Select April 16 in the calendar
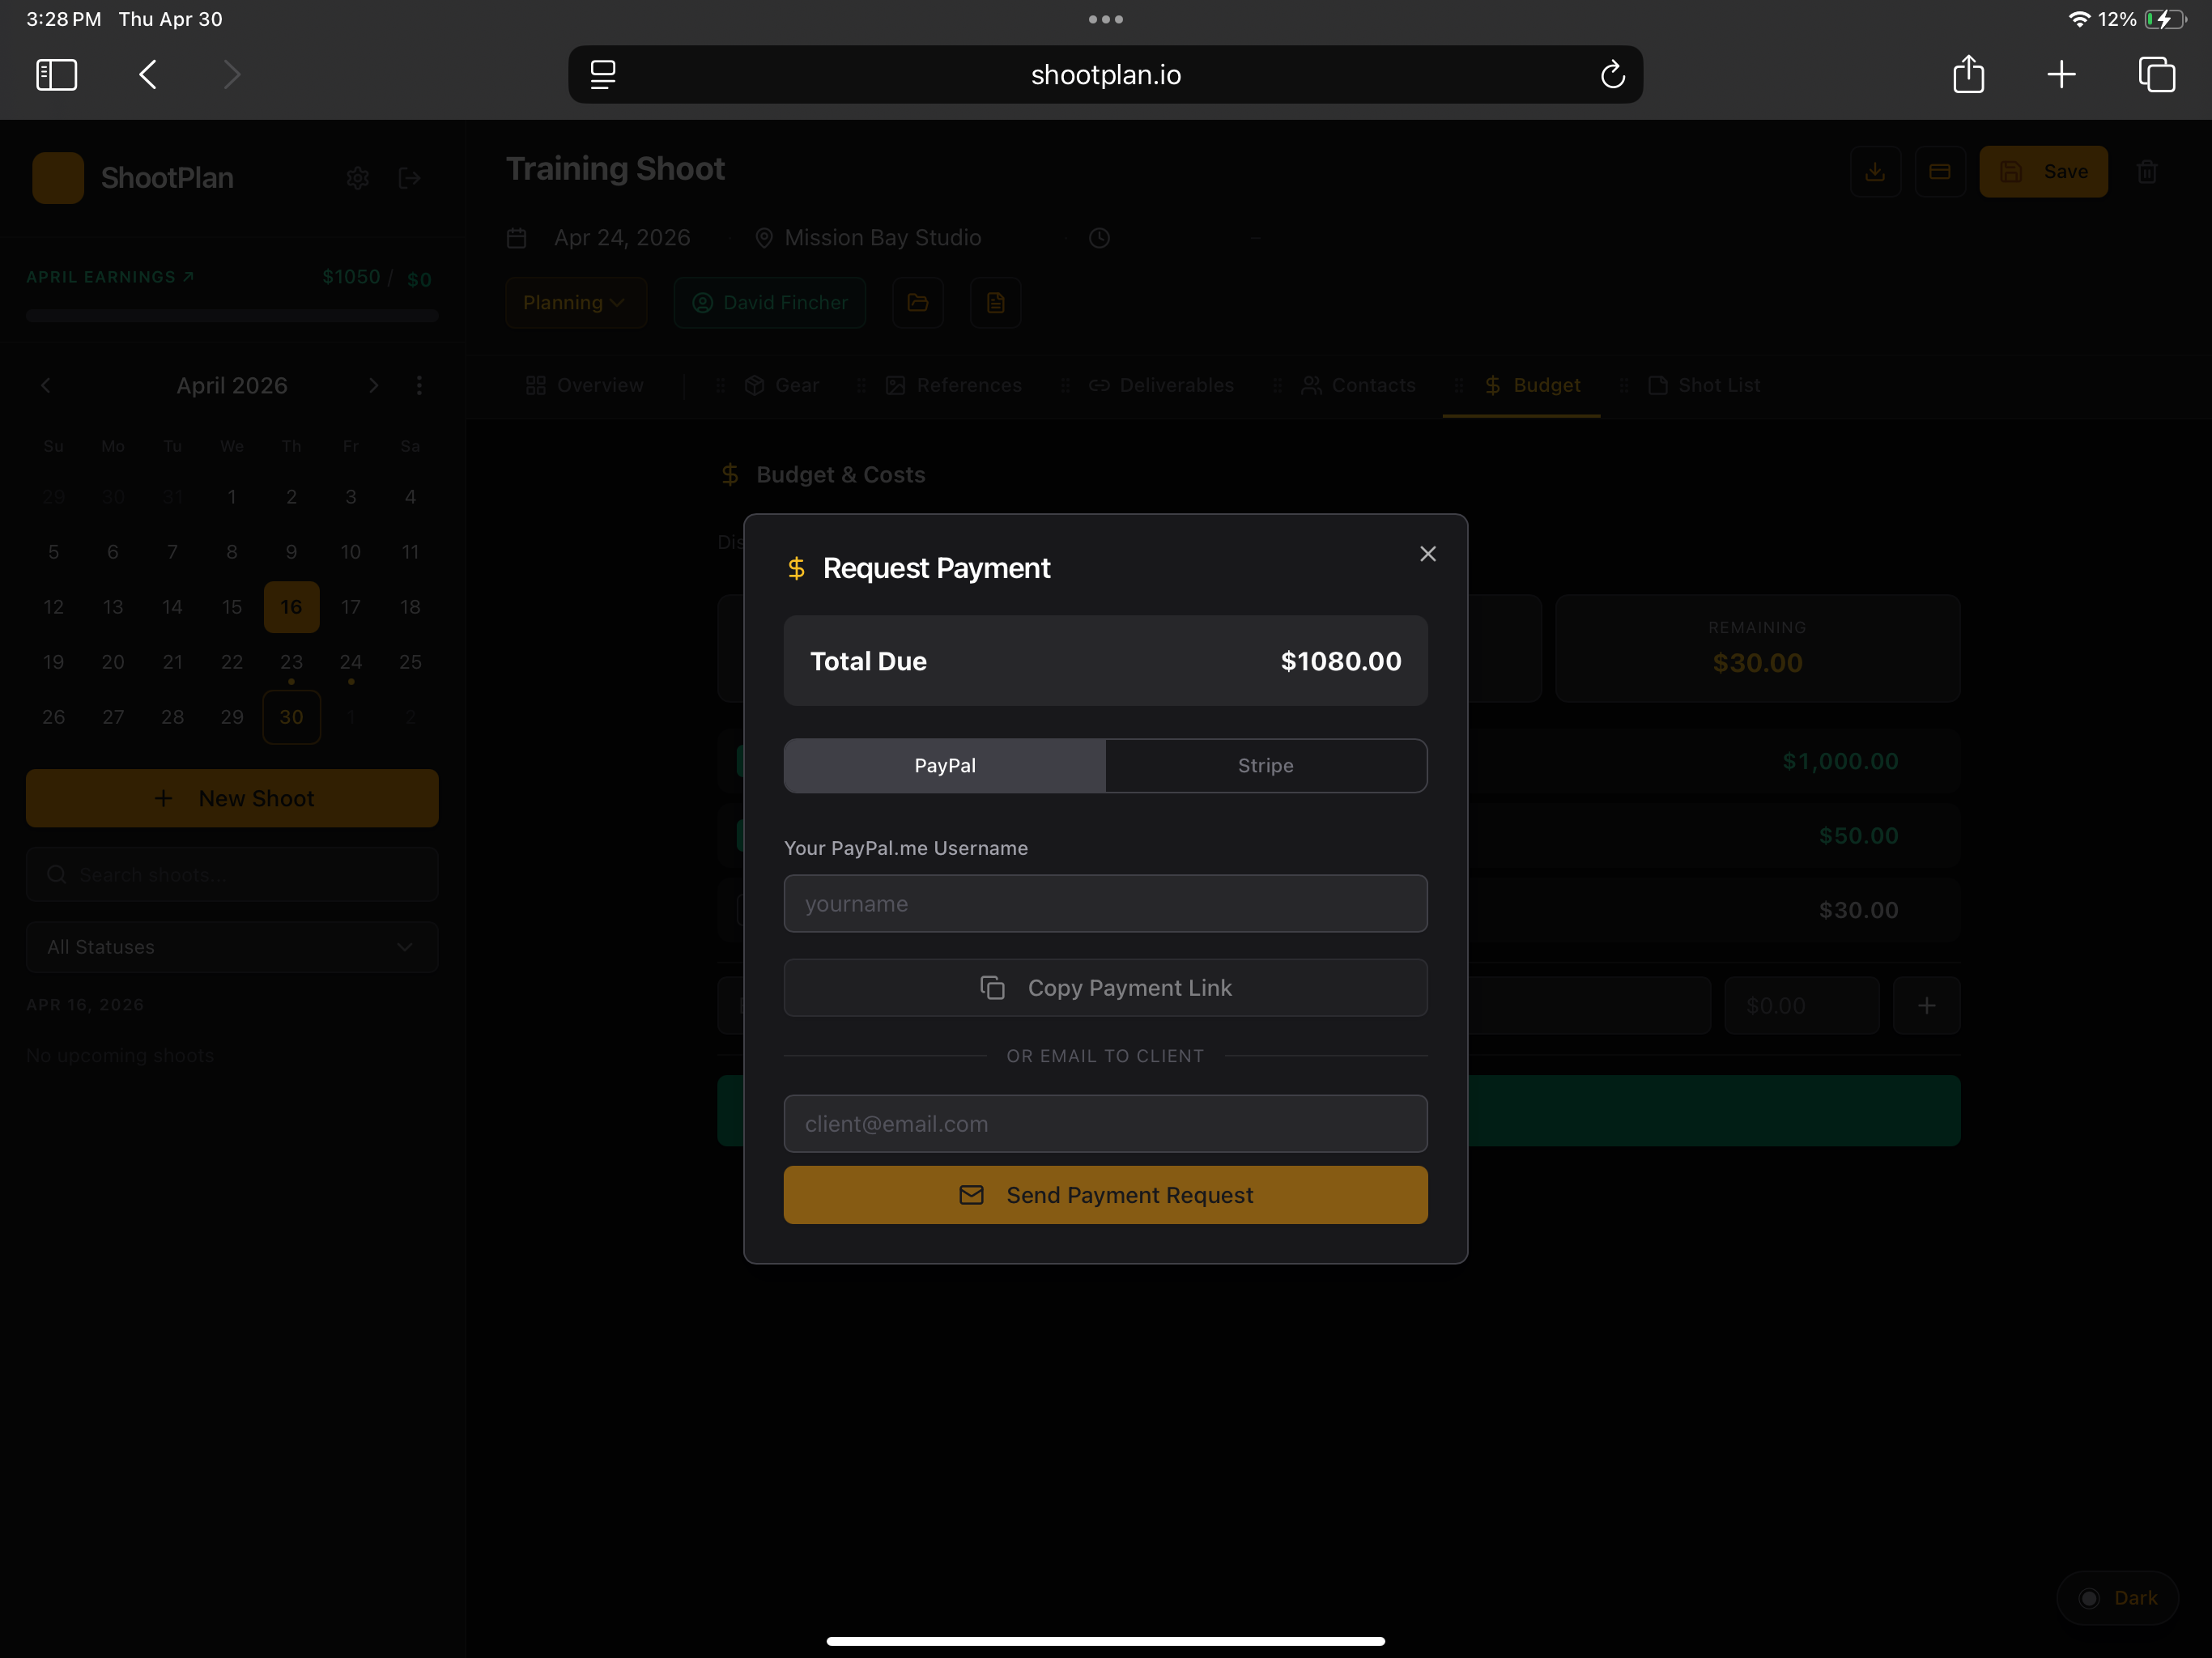This screenshot has height=1658, width=2212. coord(292,607)
